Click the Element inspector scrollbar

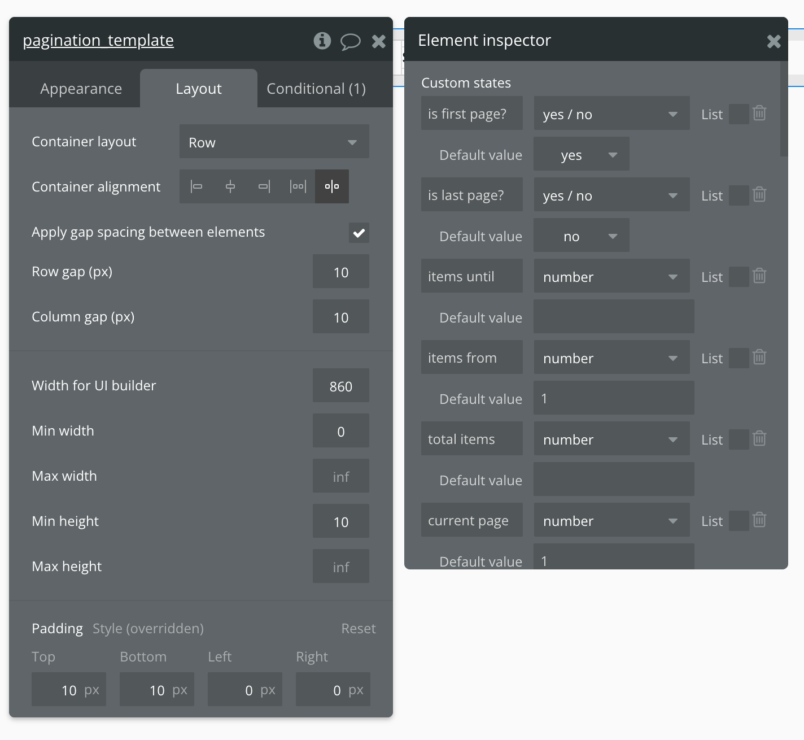pyautogui.click(x=784, y=108)
